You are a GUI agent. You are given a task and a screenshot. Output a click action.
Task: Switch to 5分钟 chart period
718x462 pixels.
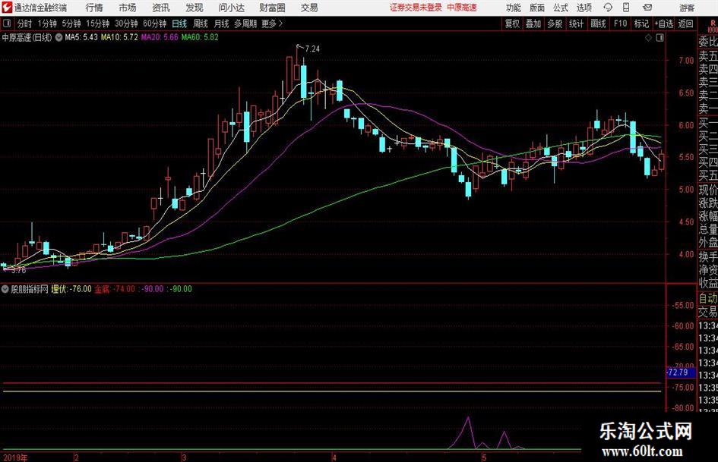click(71, 24)
